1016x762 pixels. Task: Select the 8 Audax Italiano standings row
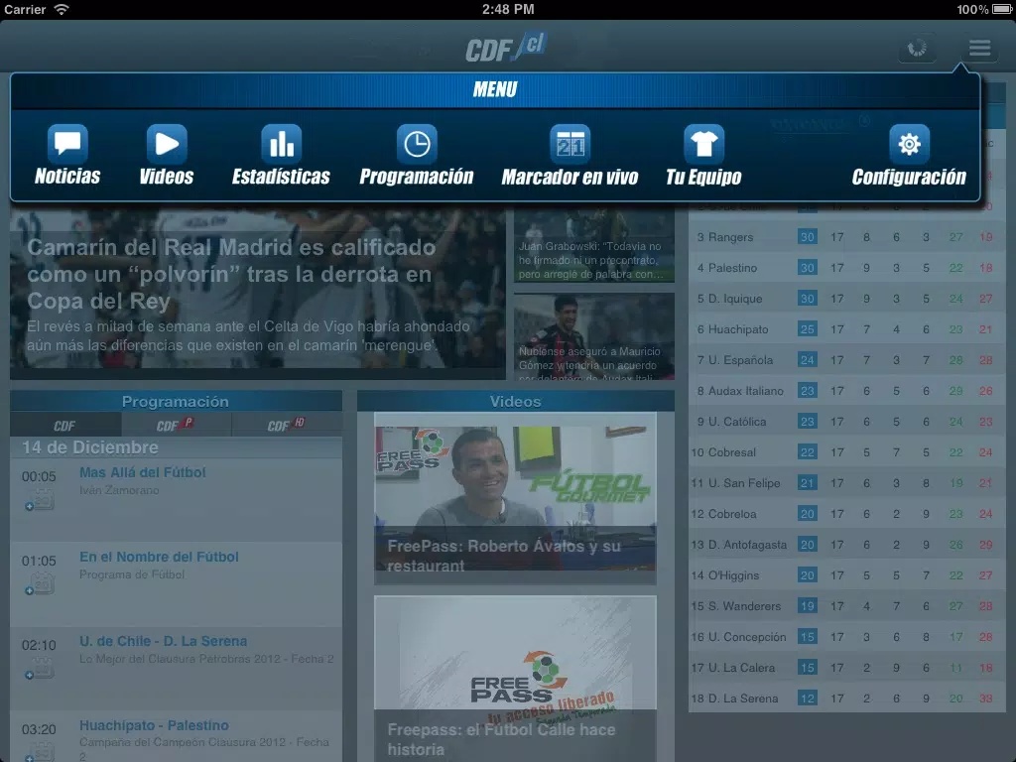point(847,391)
